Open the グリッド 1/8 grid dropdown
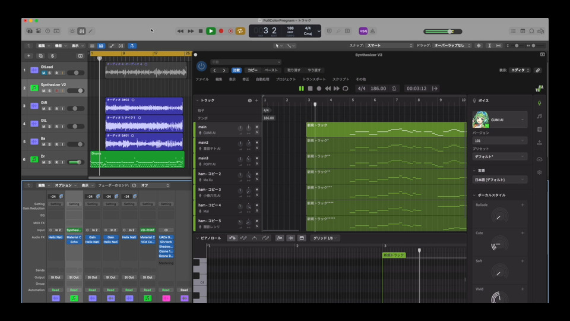The width and height of the screenshot is (570, 321). tap(325, 238)
